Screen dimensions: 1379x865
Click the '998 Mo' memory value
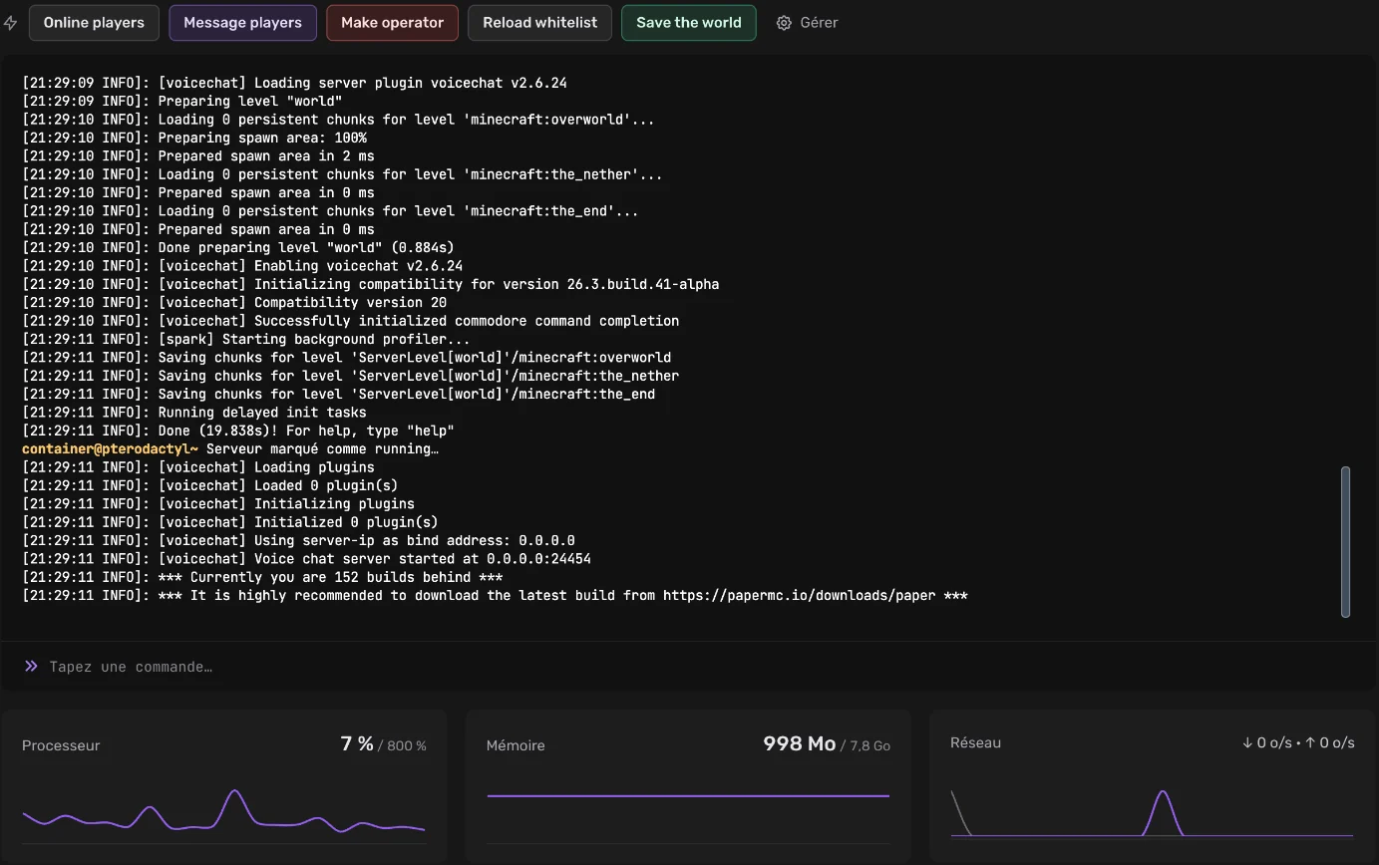(799, 744)
